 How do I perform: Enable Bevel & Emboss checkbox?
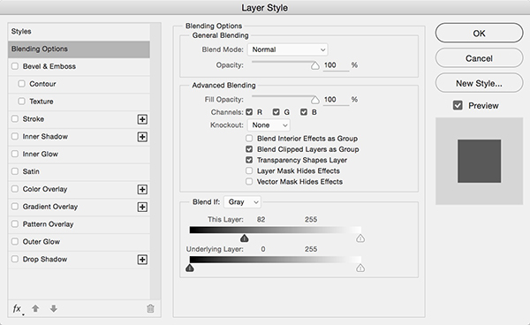pyautogui.click(x=15, y=66)
